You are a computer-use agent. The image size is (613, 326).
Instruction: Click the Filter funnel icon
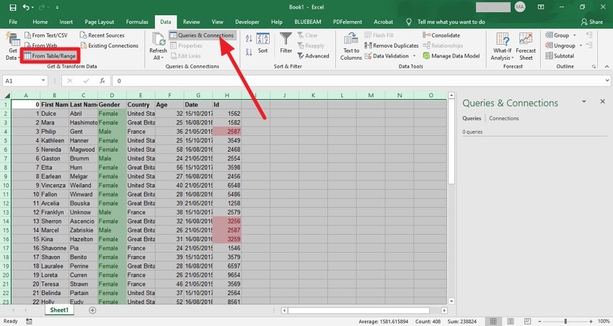click(x=286, y=39)
